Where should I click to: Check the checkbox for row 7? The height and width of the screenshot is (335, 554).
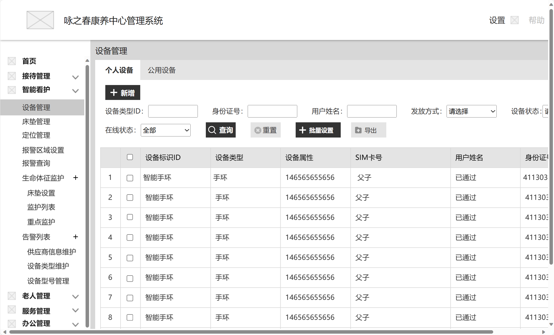click(x=130, y=298)
